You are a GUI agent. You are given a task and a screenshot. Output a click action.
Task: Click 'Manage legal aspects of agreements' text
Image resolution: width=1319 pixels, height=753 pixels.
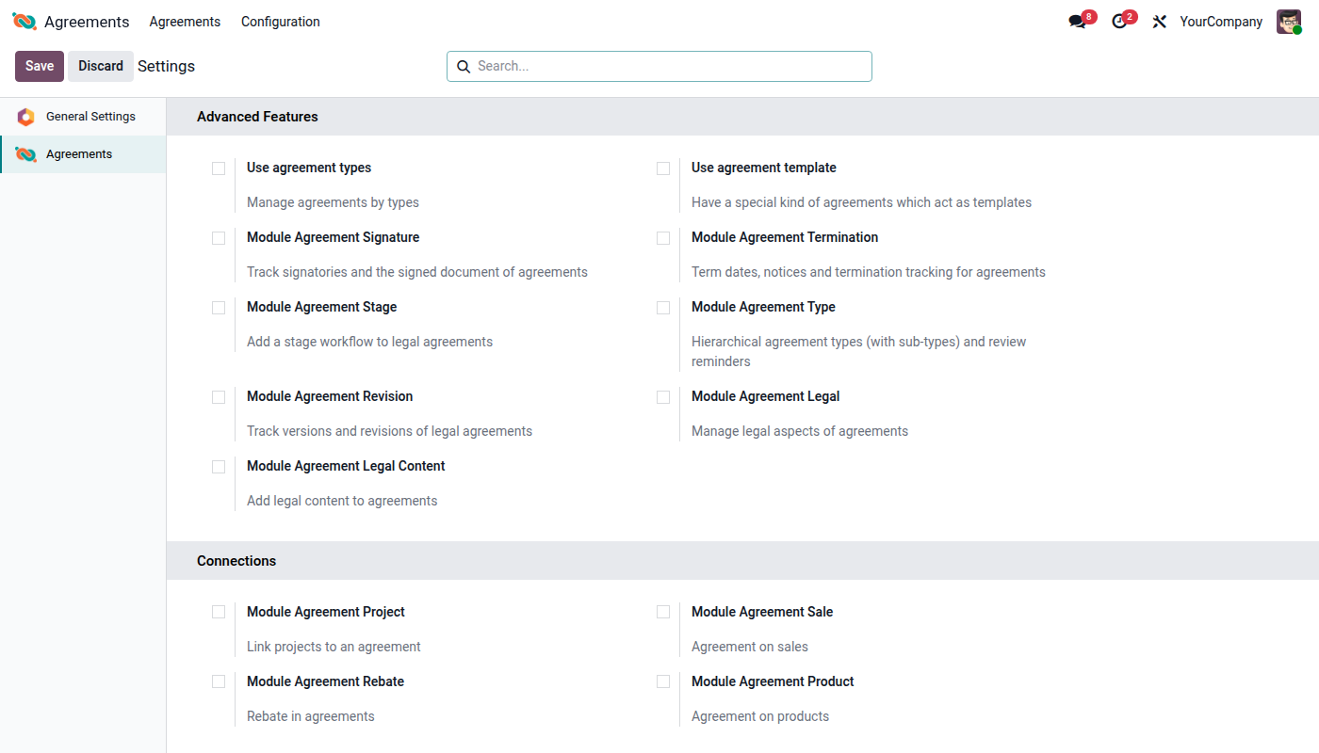coord(800,431)
